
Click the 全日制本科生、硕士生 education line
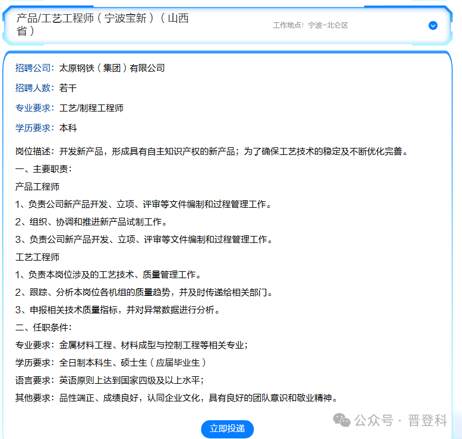click(111, 363)
